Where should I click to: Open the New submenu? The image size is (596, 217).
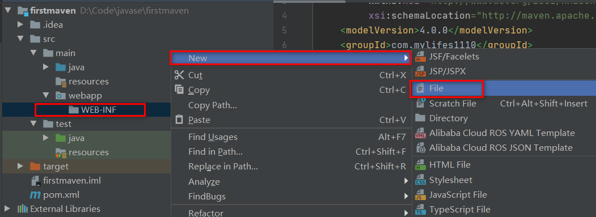291,58
